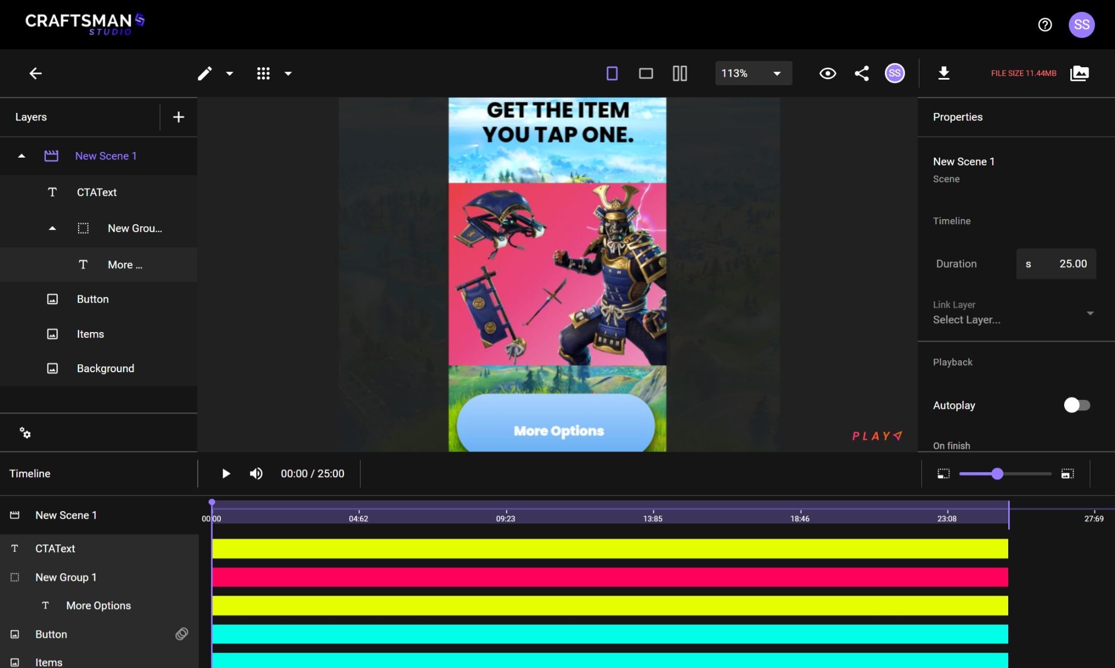1115x668 pixels.
Task: Add a new layer with plus icon
Action: pyautogui.click(x=179, y=117)
